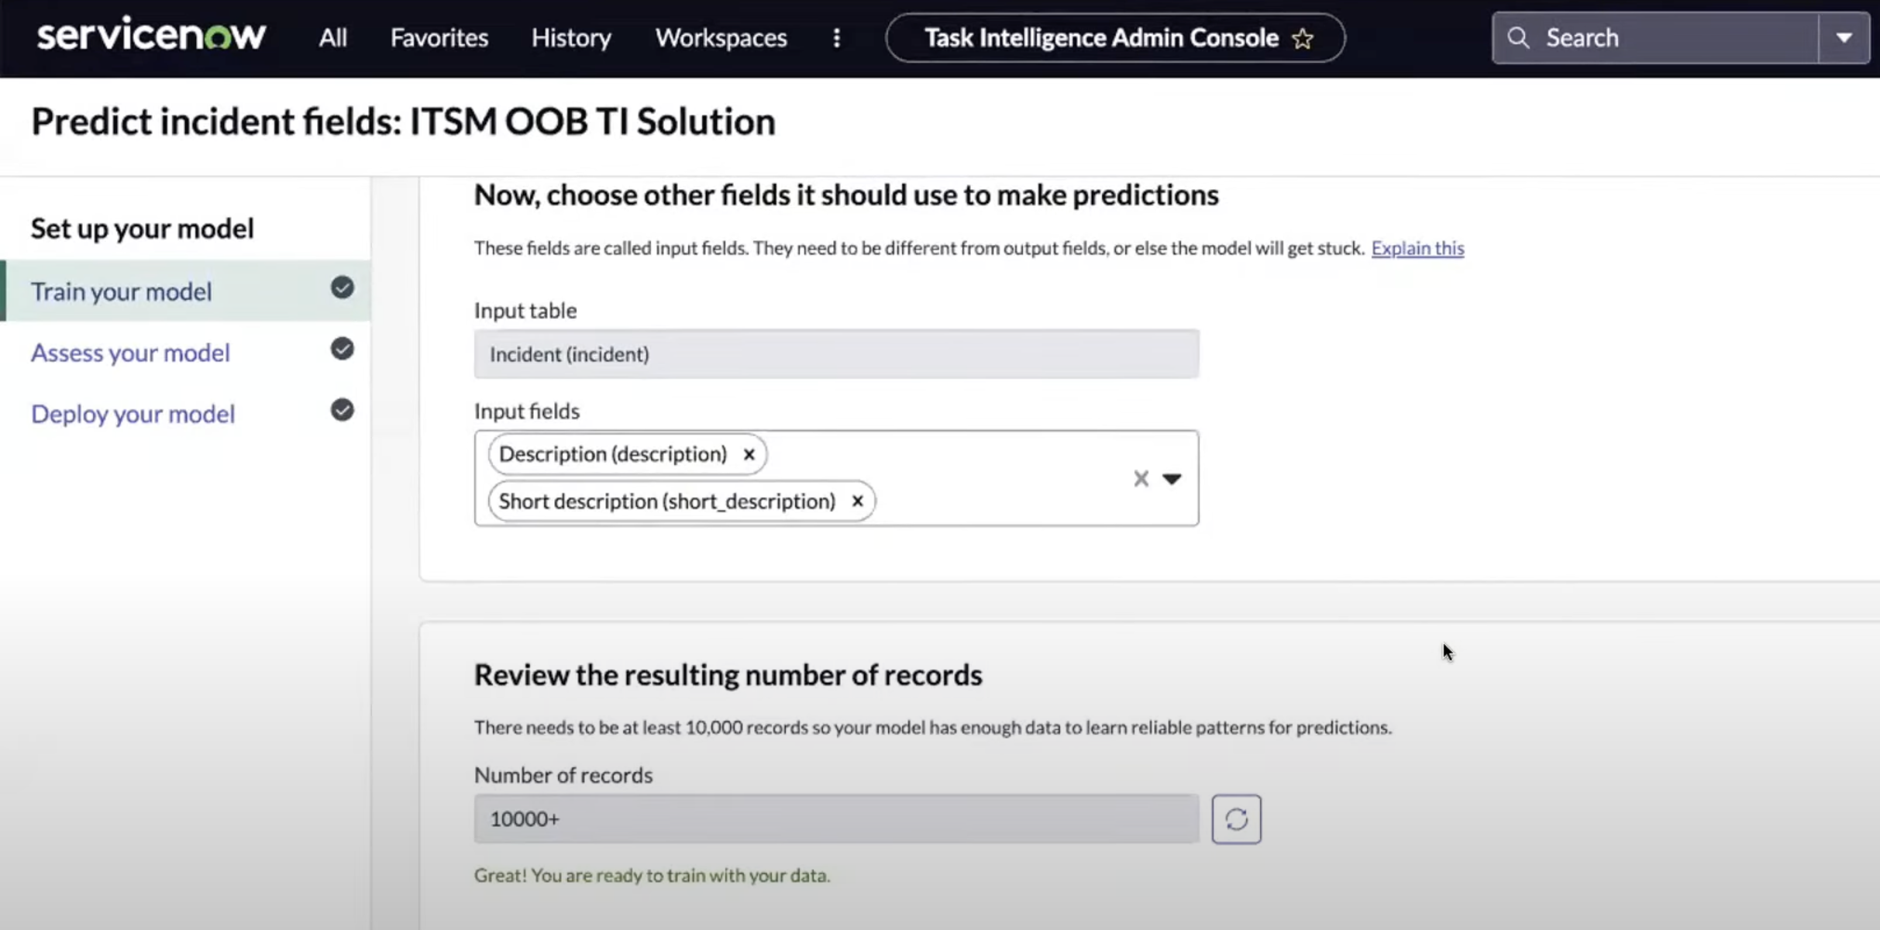Open the search scope dropdown arrow

pos(1844,37)
